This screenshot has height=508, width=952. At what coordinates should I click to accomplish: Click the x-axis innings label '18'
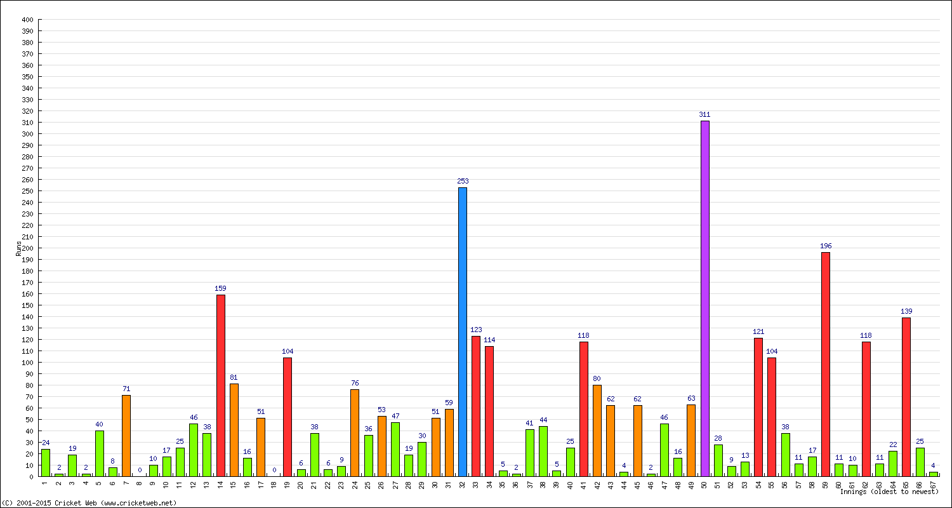[x=274, y=484]
